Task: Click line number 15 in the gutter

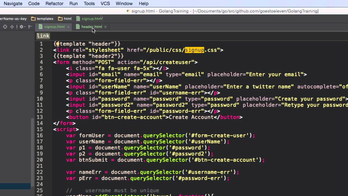Action: tap(40, 129)
